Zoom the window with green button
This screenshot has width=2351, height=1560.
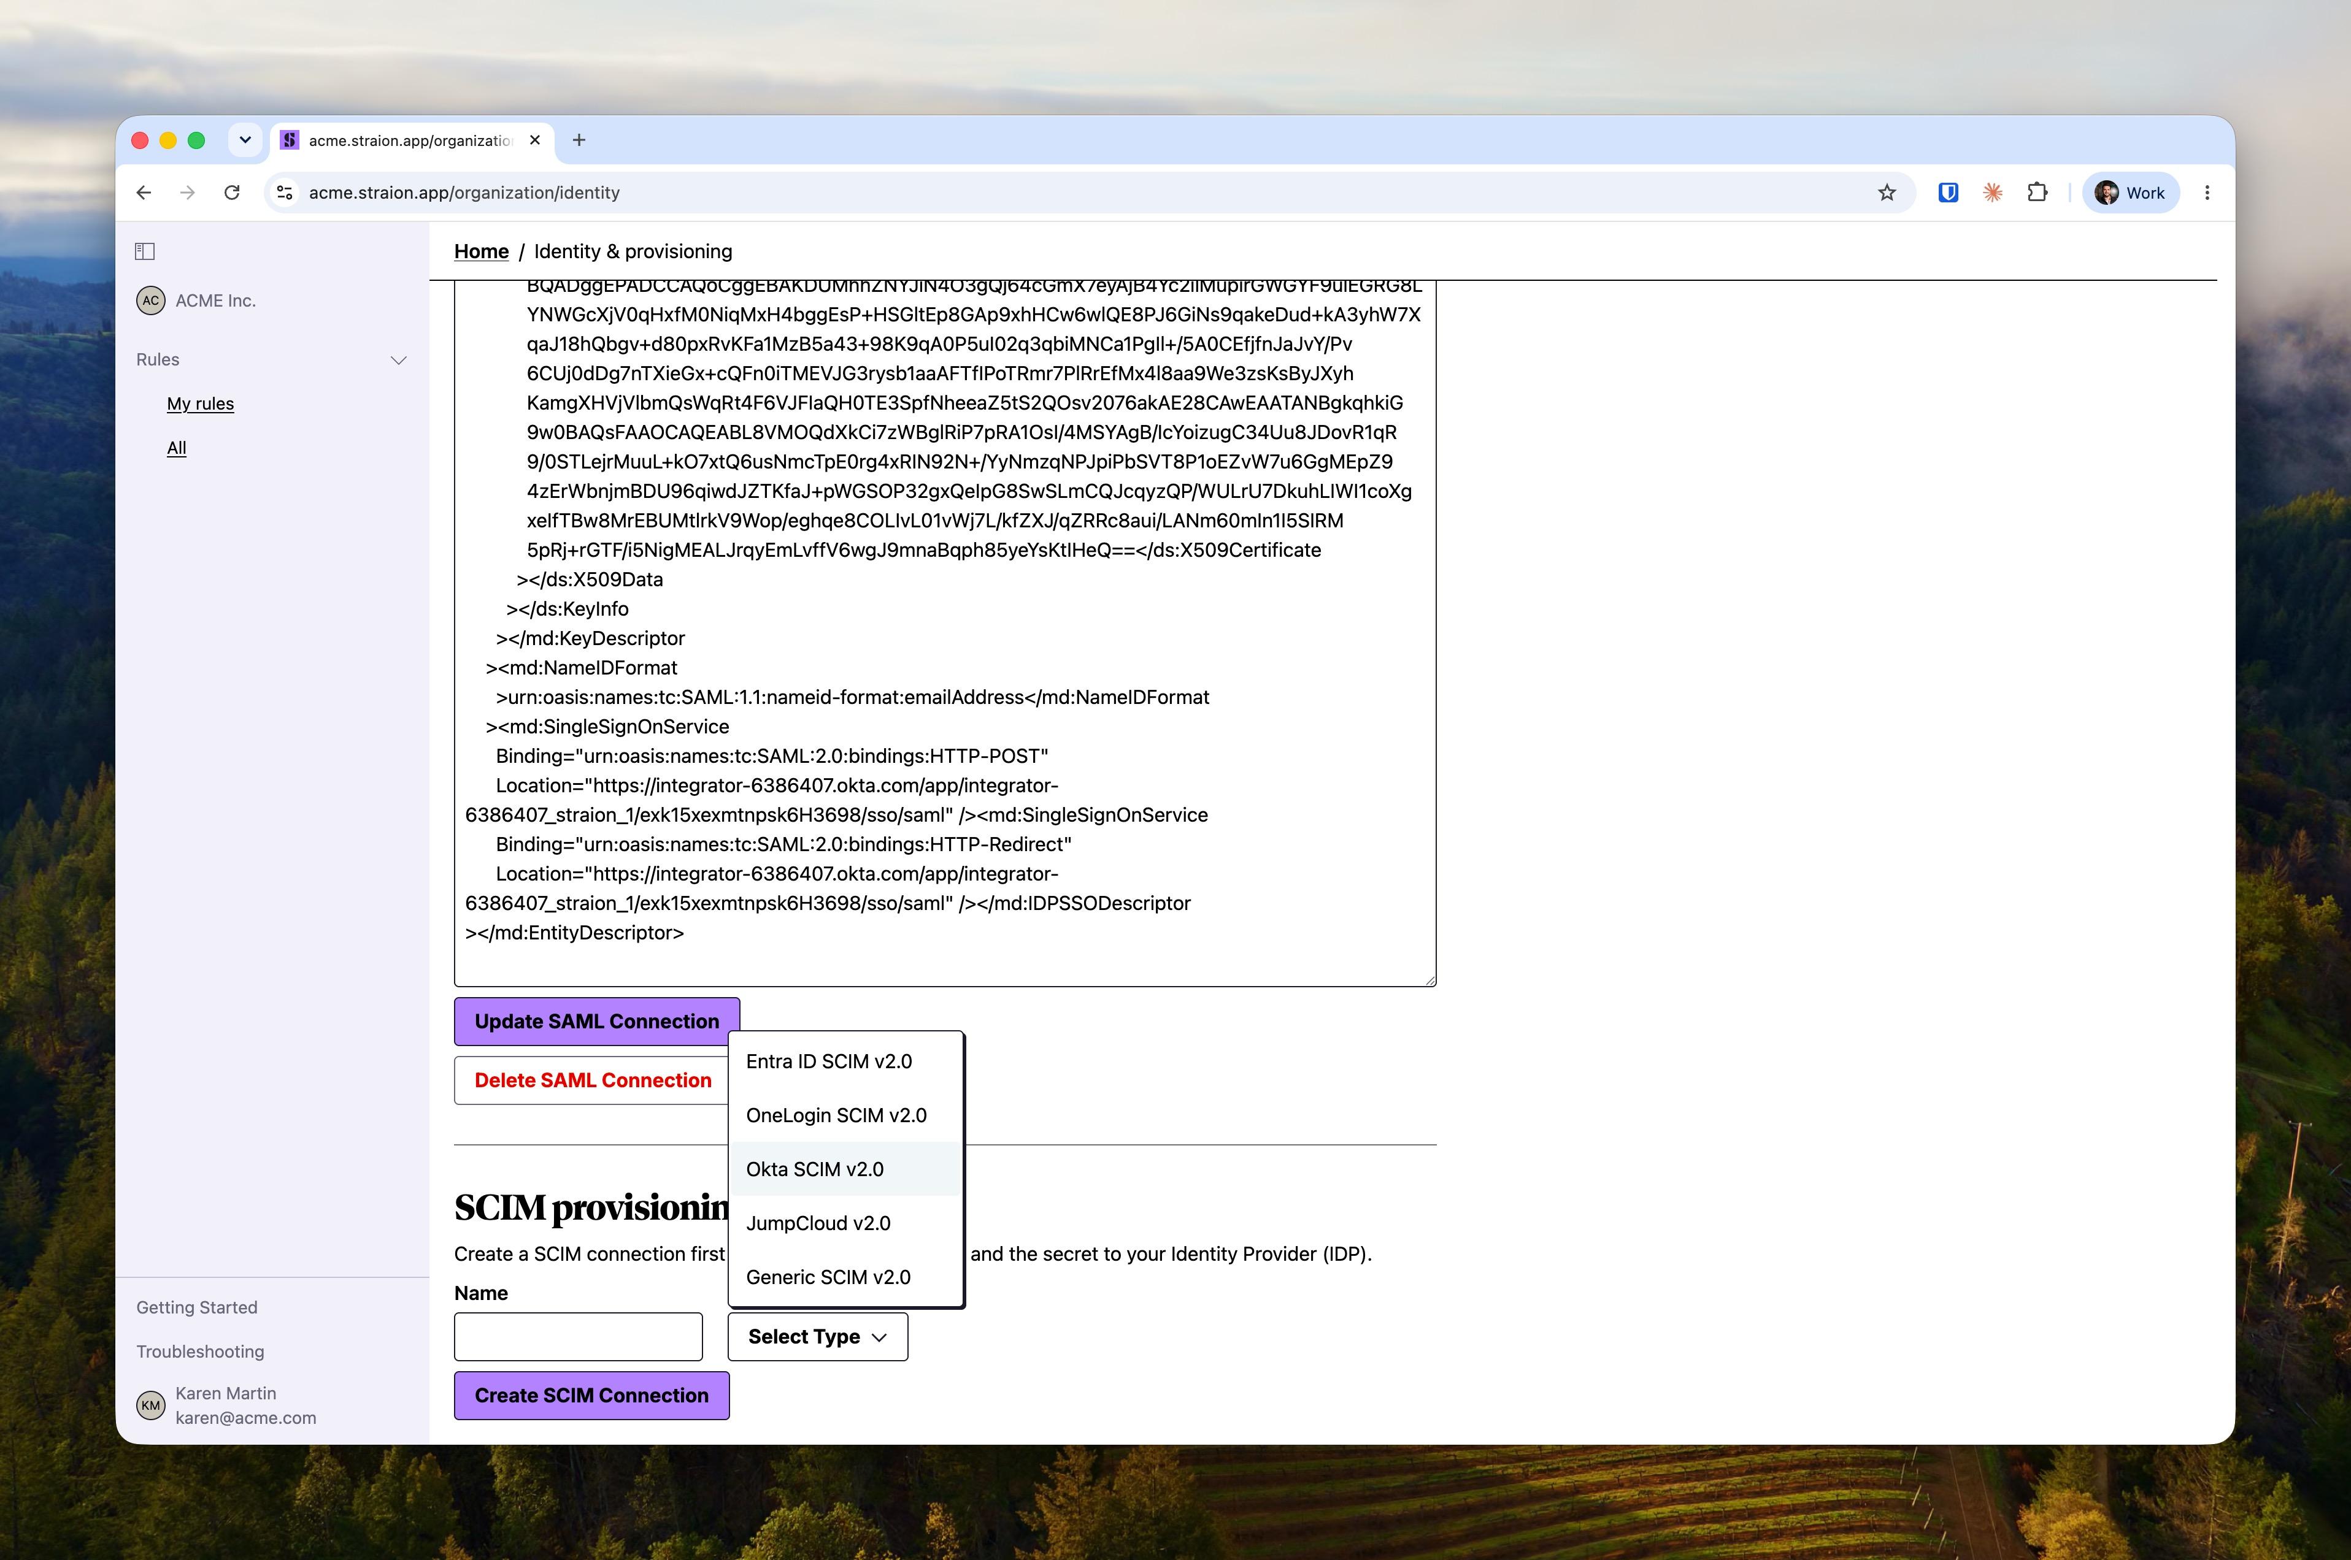(x=196, y=140)
